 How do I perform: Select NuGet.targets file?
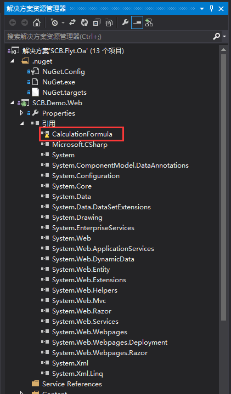pos(64,93)
